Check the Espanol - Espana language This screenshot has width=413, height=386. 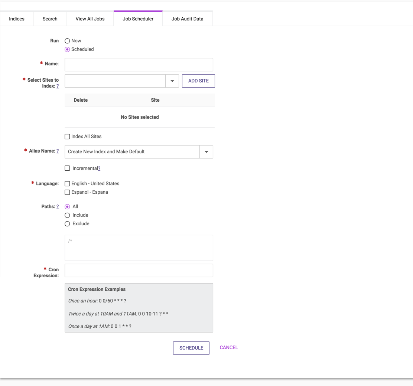(x=67, y=192)
